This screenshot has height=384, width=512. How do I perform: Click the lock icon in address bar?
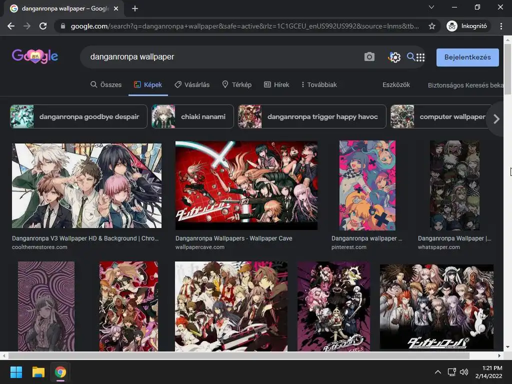(x=63, y=26)
